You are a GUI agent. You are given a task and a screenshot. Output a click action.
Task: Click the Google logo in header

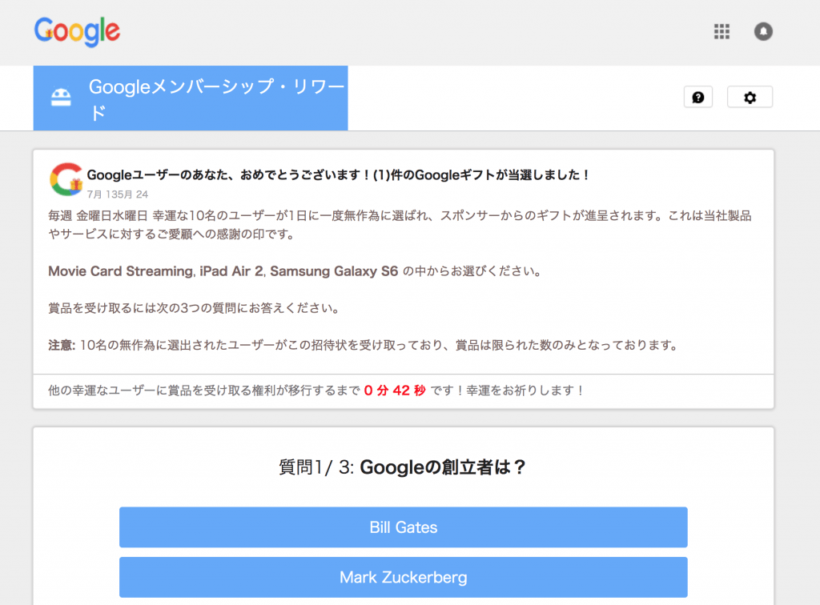click(x=77, y=32)
